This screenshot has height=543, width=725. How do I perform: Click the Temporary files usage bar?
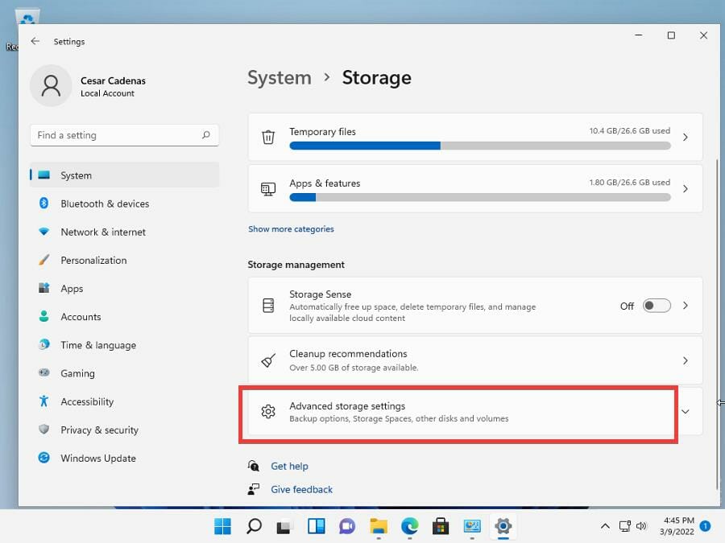(479, 146)
